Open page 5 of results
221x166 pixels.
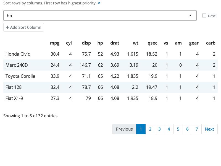click(178, 129)
